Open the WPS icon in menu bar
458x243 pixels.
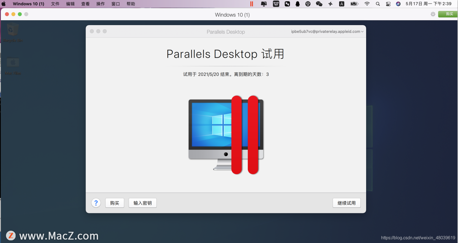[x=276, y=4]
